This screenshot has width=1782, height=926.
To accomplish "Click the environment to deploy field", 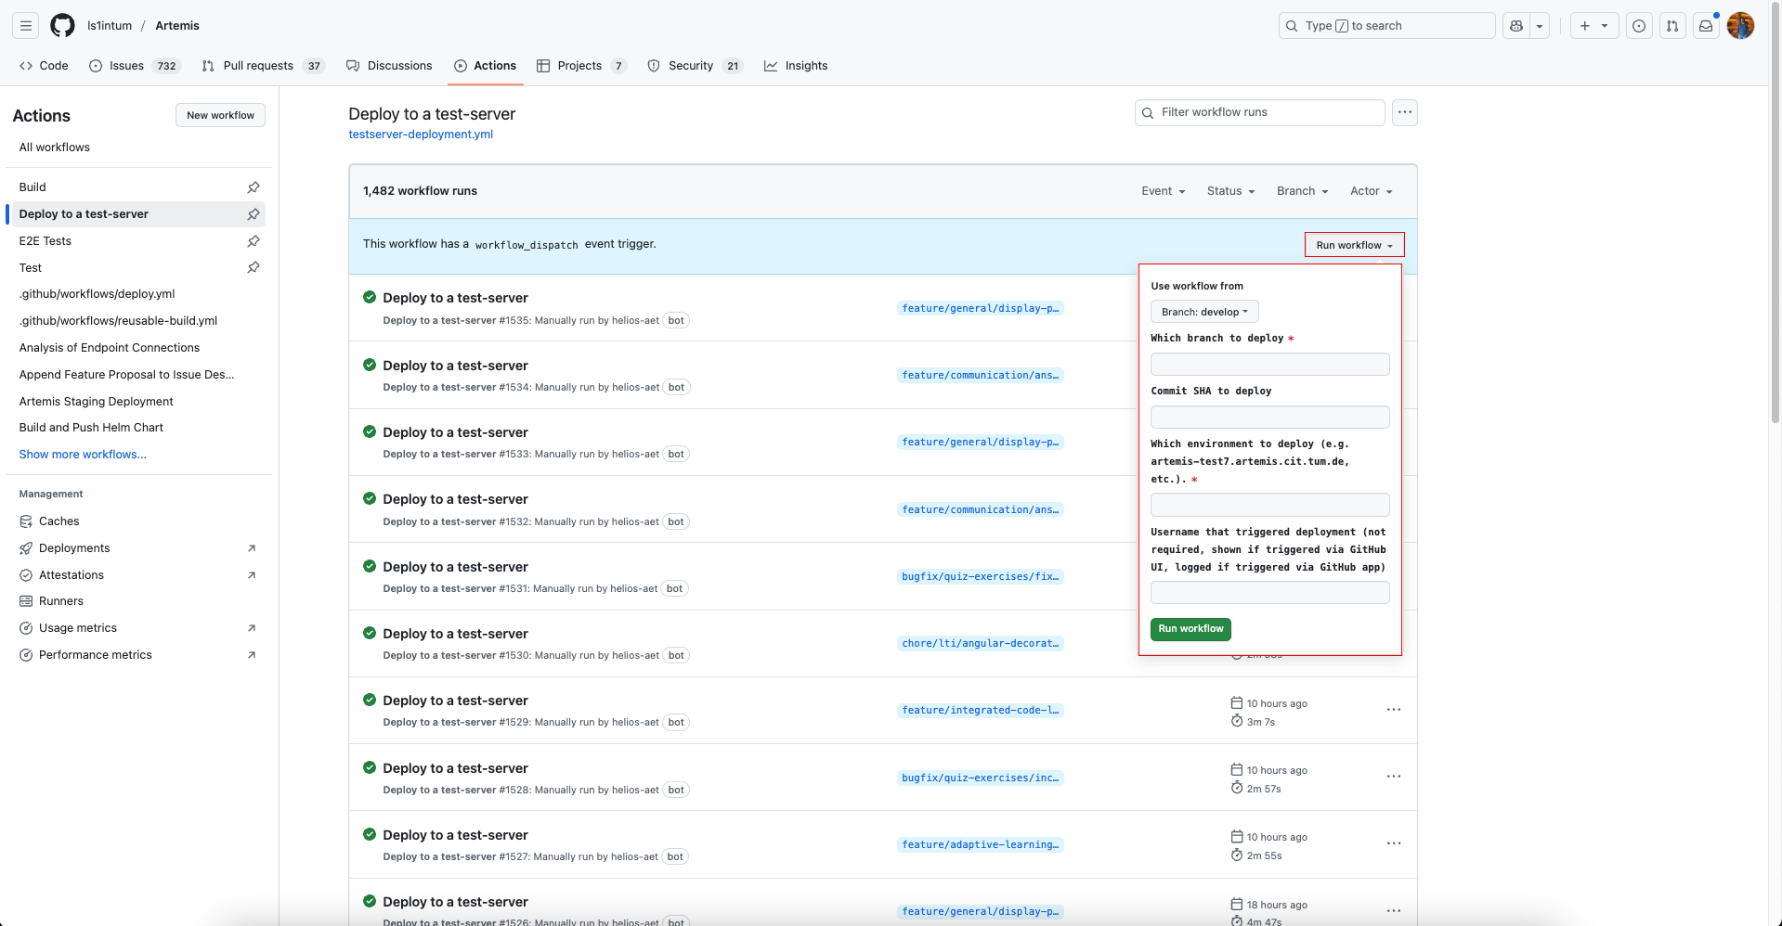I will 1270,505.
